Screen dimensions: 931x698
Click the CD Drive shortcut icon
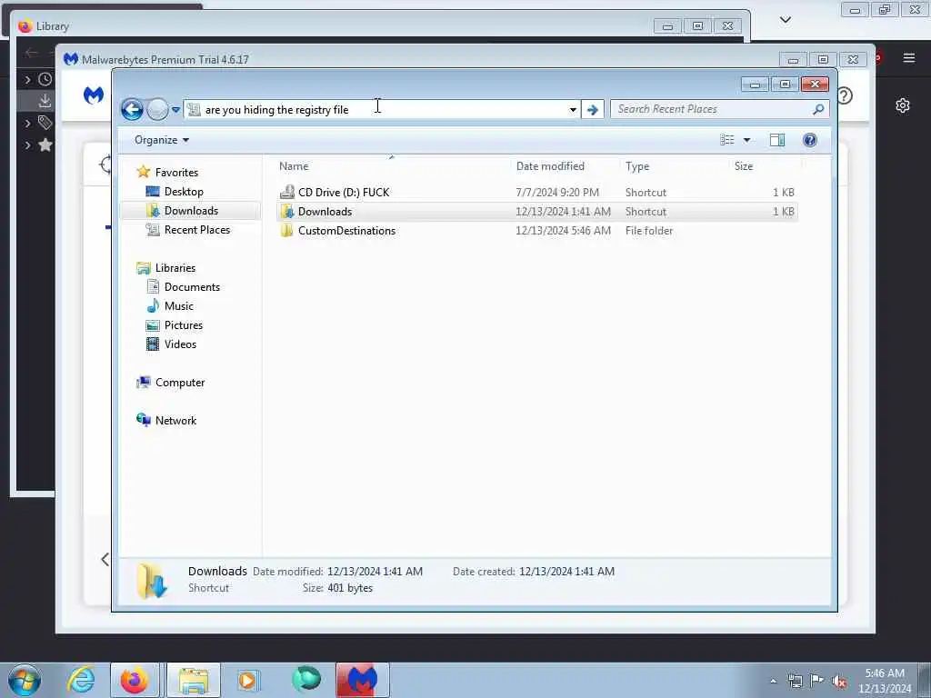pos(287,193)
